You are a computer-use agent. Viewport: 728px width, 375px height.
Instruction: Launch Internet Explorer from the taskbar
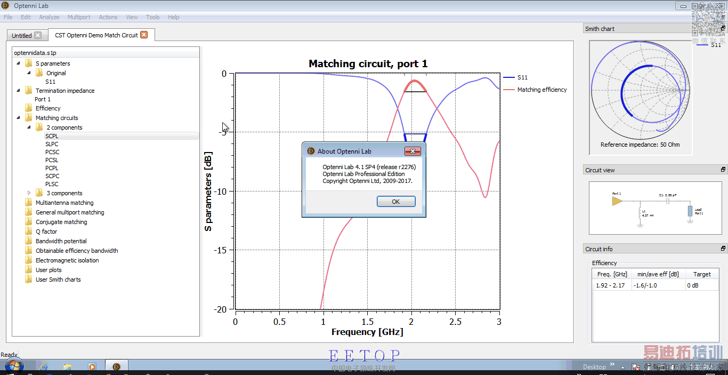pyautogui.click(x=43, y=367)
